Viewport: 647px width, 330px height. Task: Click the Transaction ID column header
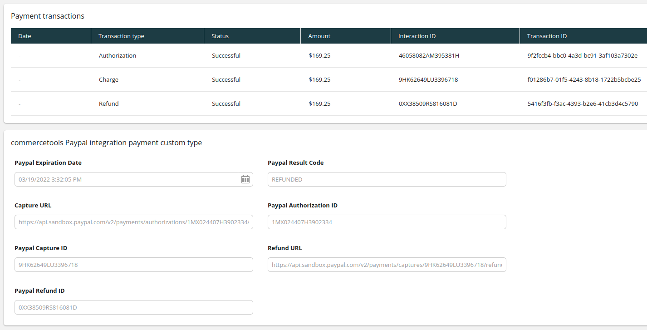pos(546,36)
